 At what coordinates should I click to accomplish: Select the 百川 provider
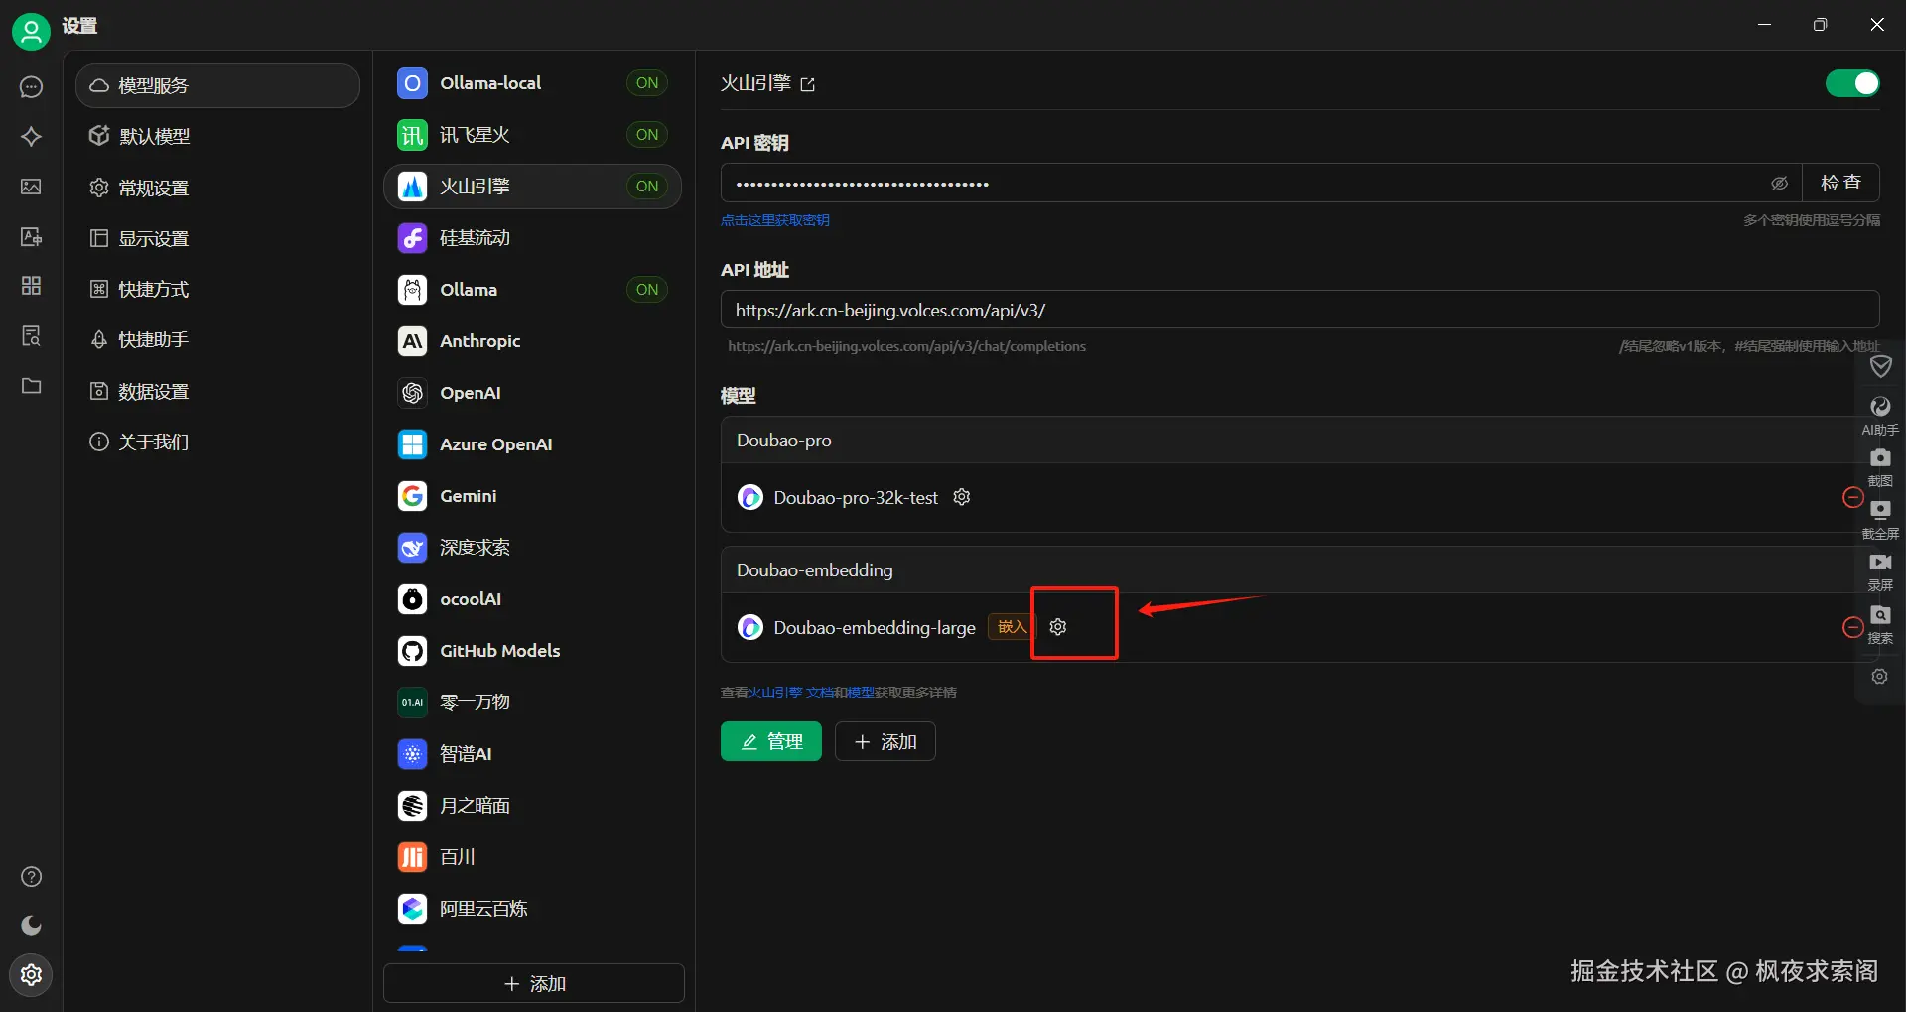point(532,857)
